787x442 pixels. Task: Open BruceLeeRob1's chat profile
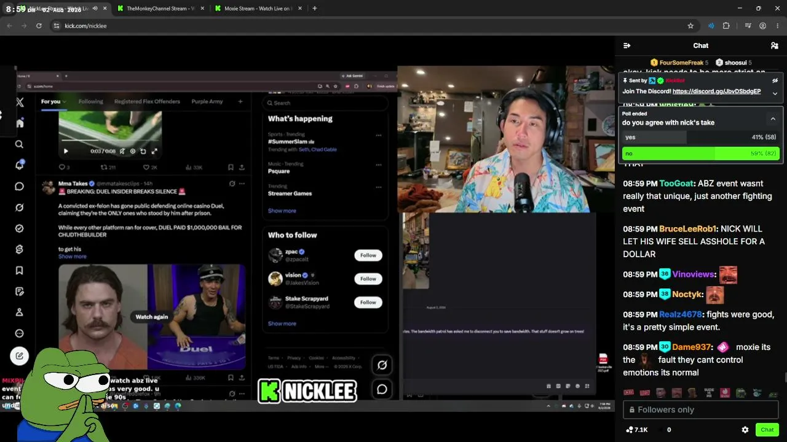pyautogui.click(x=687, y=229)
